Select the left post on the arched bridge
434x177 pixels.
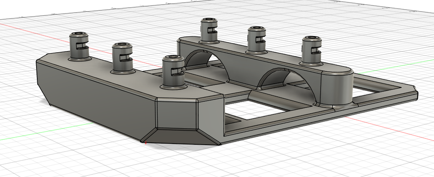[209, 30]
